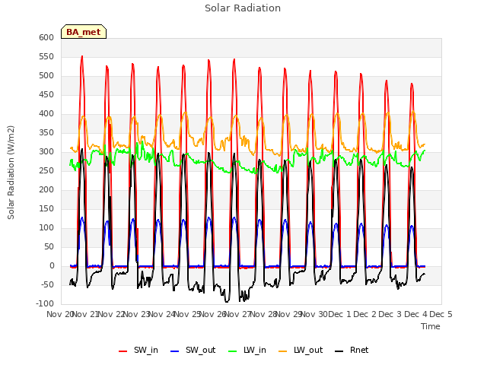Image resolution: width=487 pixels, height=365 pixels.
Task: Click the blue SW_out legend swatch
Action: 175,351
